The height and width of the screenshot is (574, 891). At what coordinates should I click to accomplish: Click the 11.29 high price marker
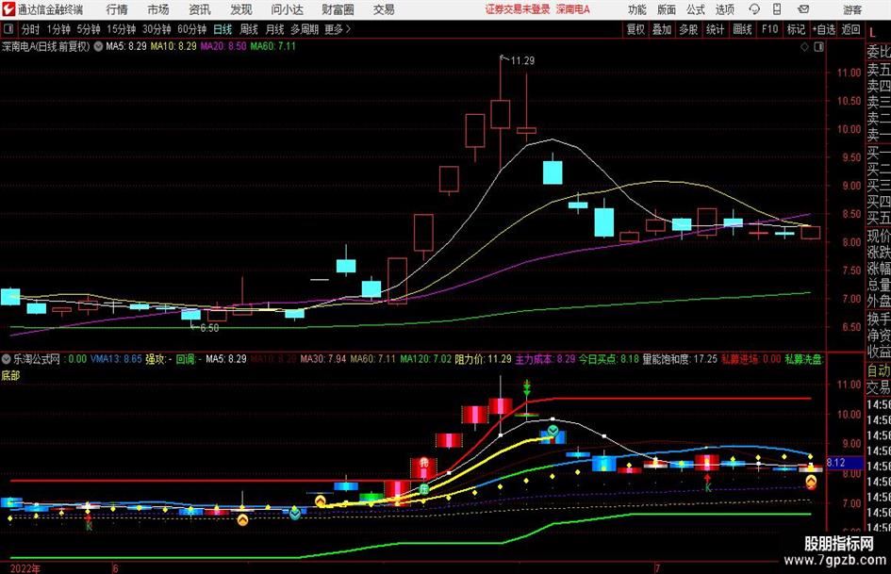click(x=522, y=61)
